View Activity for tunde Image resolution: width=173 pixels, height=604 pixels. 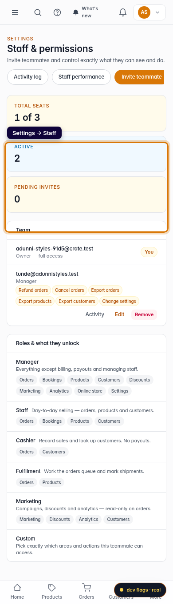tap(95, 314)
